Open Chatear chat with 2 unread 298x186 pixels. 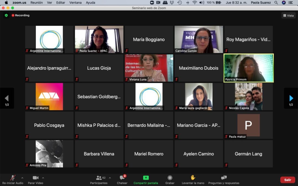pyautogui.click(x=122, y=180)
